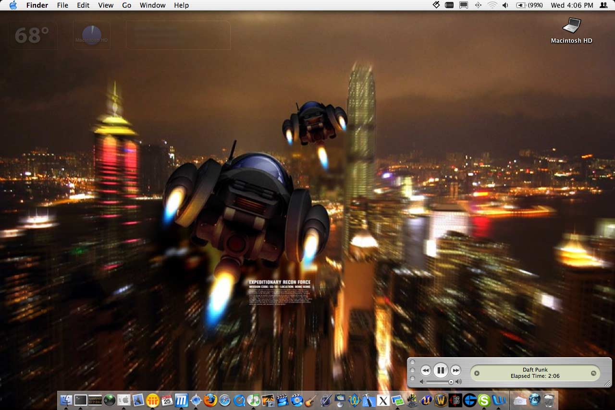The image size is (615, 410).
Task: Click the left arrow in iTunes display
Action: [x=477, y=373]
